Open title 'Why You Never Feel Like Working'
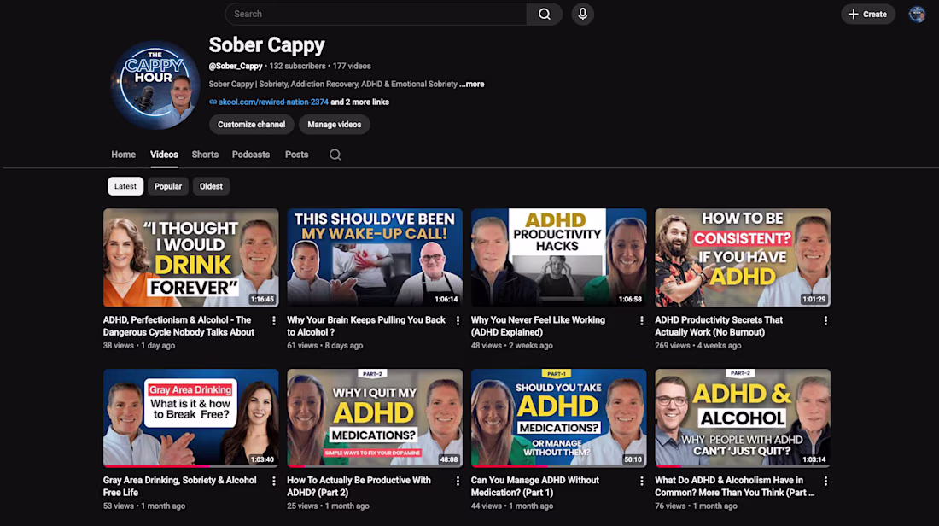 tap(538, 326)
